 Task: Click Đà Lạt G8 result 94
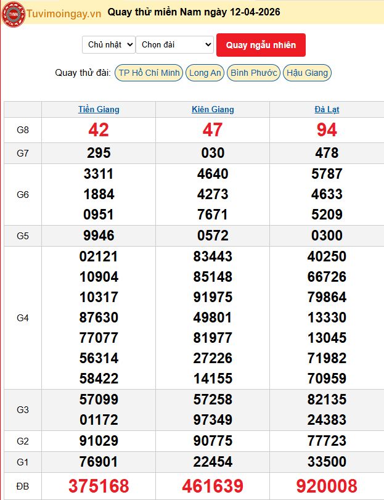pyautogui.click(x=327, y=129)
